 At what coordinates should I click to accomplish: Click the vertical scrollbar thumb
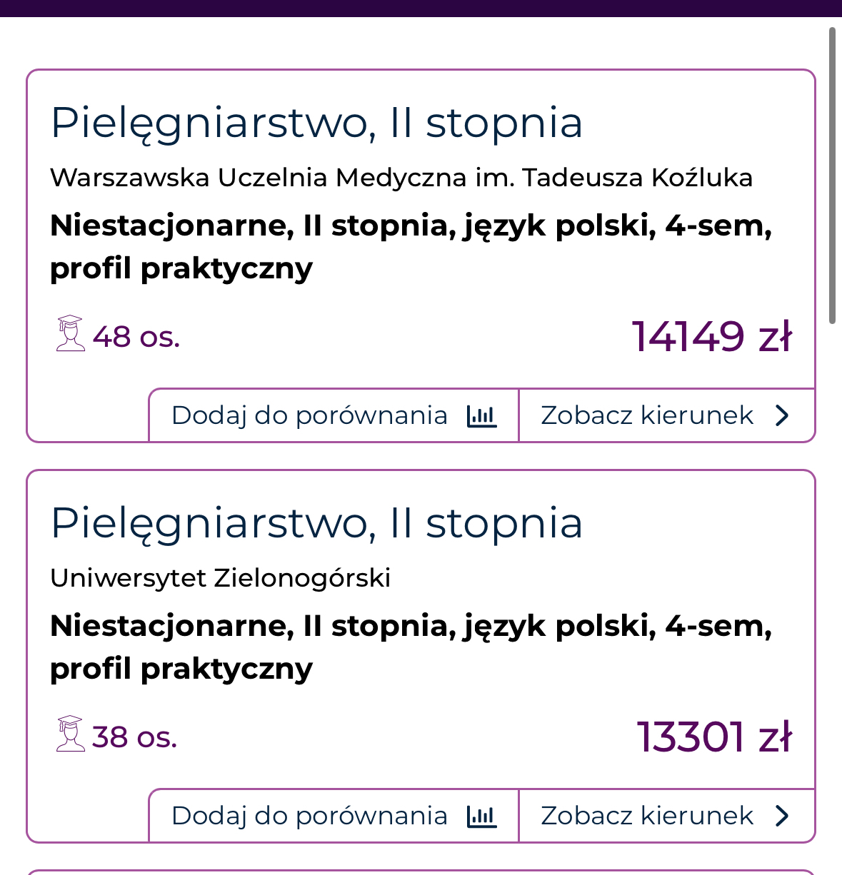tap(832, 176)
